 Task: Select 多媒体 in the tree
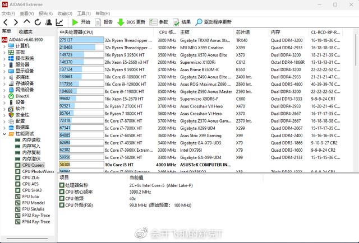pyautogui.click(x=22, y=77)
